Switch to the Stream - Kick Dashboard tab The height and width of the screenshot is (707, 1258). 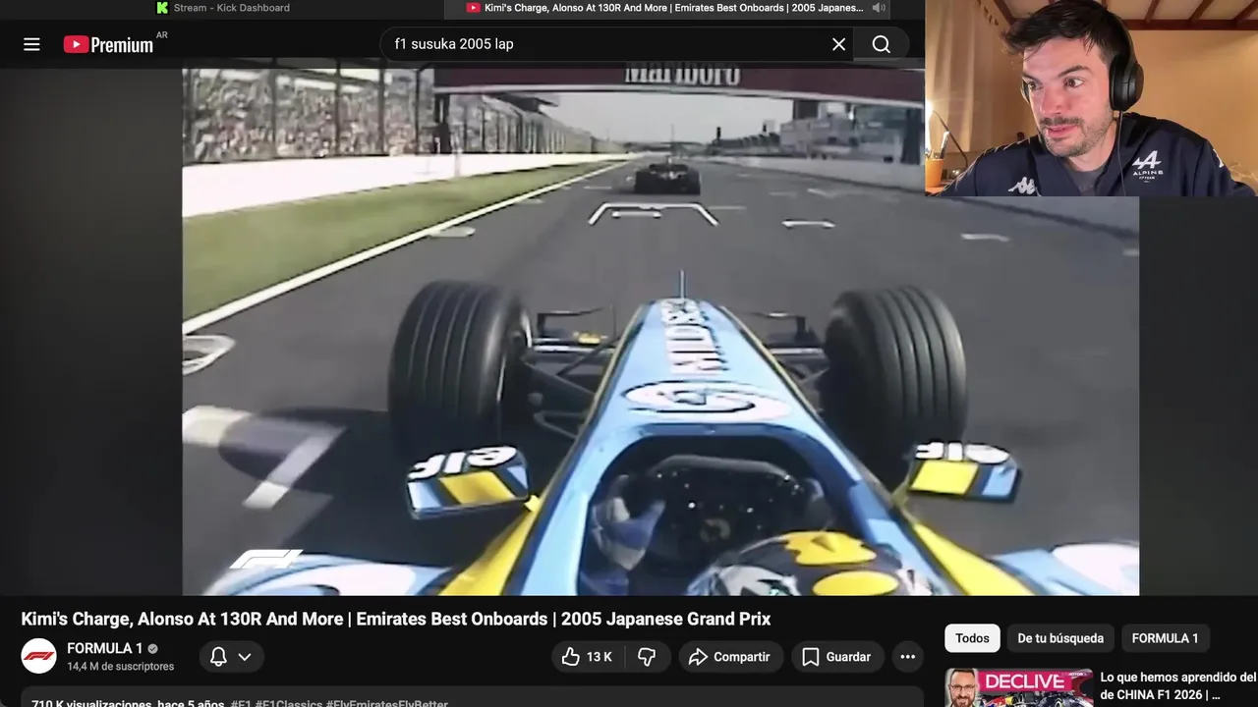tap(223, 8)
